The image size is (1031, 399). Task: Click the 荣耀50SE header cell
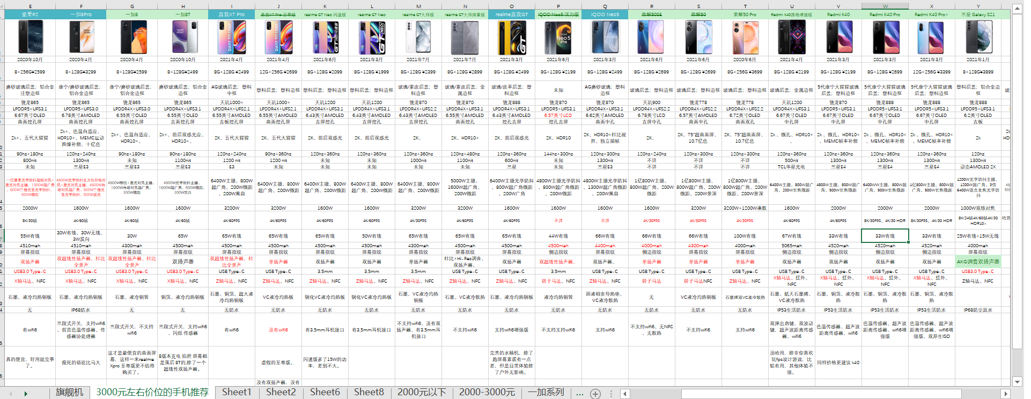pyautogui.click(x=652, y=14)
